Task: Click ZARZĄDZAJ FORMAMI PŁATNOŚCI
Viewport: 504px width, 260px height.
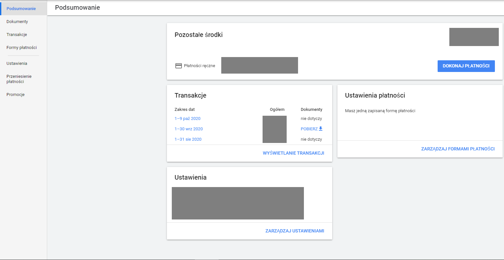Action: (458, 149)
